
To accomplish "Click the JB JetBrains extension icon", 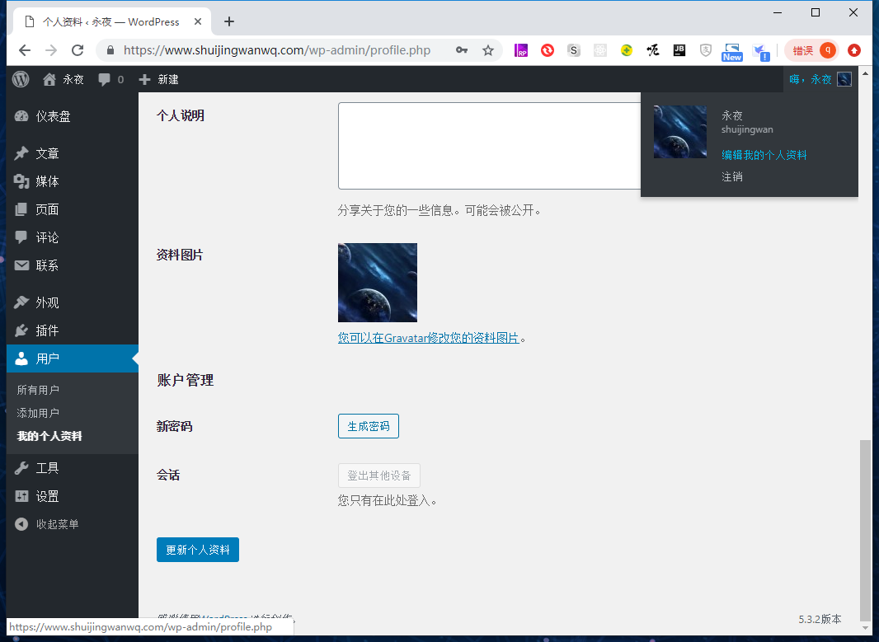I will [x=679, y=50].
